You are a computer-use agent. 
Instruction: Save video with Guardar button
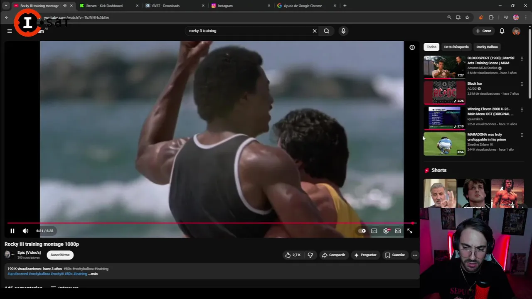(x=395, y=255)
